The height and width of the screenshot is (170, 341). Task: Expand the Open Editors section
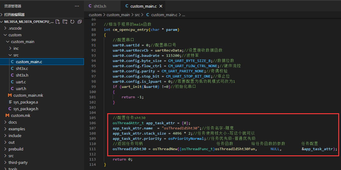point(14,15)
